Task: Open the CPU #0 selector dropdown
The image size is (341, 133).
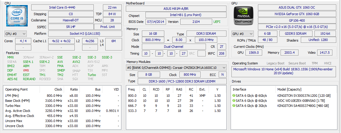Action: pos(15,34)
